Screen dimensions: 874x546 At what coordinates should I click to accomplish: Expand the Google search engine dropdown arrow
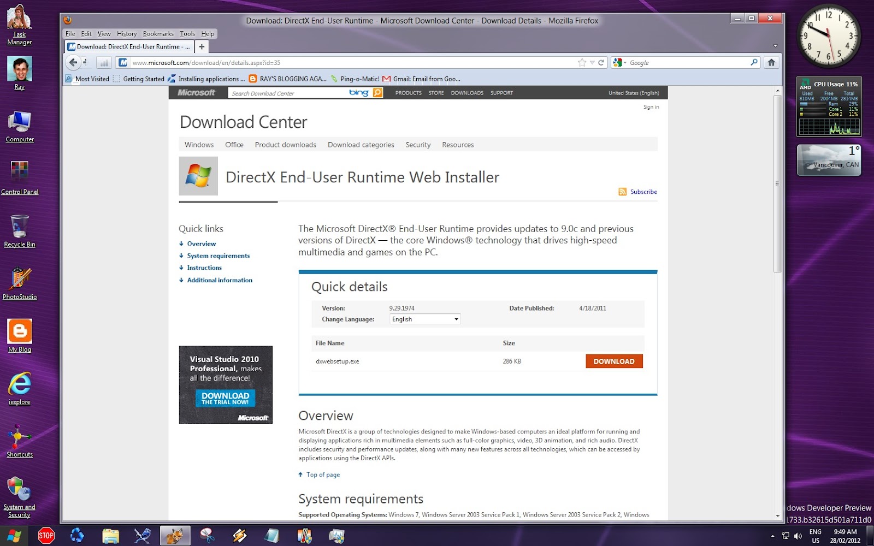(x=625, y=63)
